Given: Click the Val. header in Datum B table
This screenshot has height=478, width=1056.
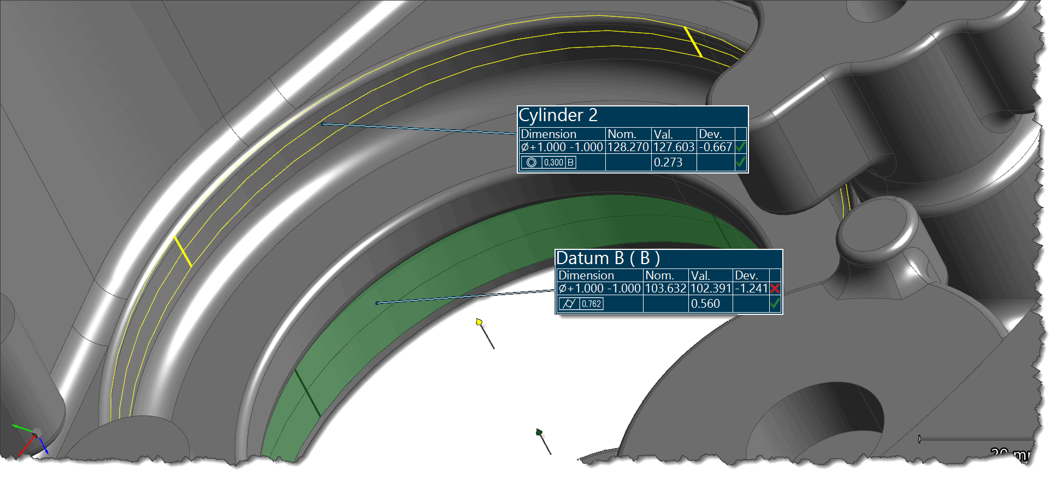Looking at the screenshot, I should click(700, 276).
